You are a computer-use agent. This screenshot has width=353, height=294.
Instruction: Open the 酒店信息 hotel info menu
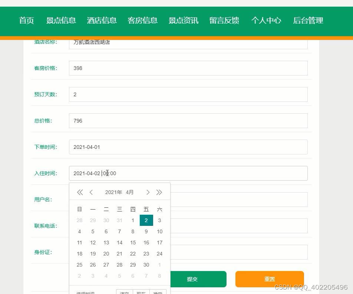[x=102, y=21]
